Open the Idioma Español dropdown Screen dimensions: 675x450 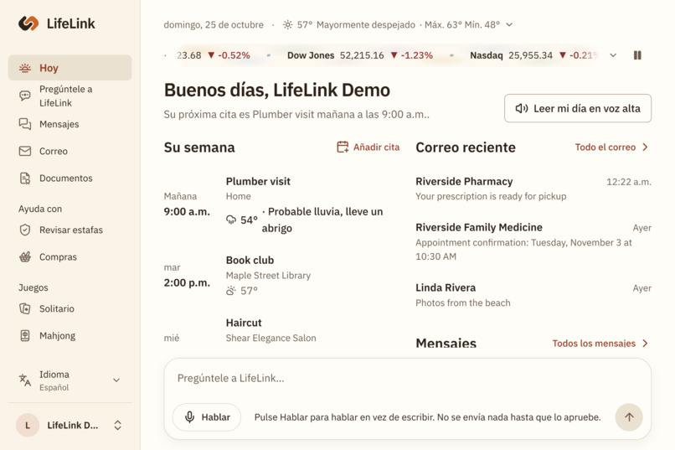pyautogui.click(x=70, y=380)
